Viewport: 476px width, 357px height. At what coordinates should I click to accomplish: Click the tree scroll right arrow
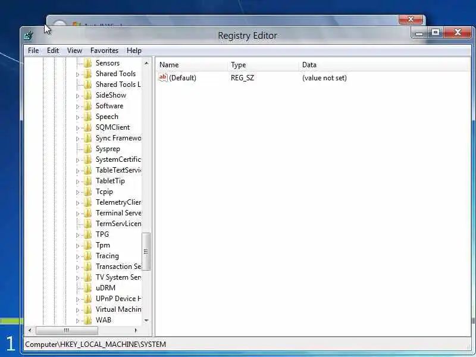136,330
